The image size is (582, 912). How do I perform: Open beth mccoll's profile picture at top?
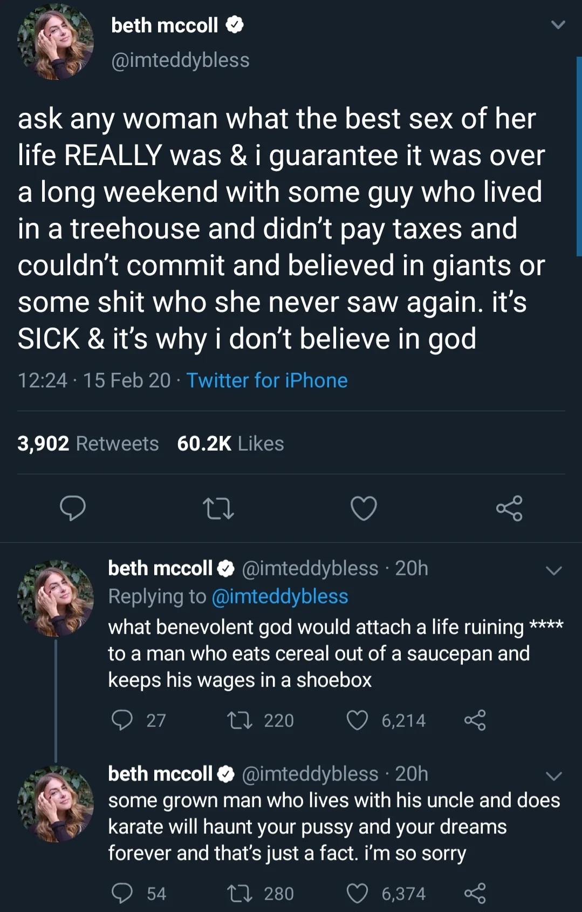coord(56,42)
